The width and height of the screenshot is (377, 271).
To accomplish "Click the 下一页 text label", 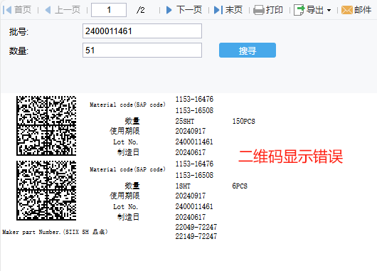I will pyautogui.click(x=189, y=10).
